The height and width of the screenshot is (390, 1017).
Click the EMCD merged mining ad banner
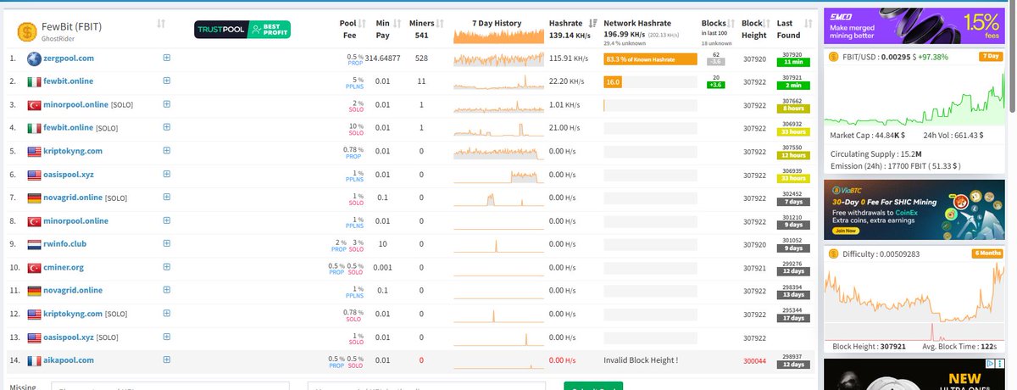(914, 25)
